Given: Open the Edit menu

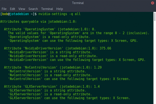Looking at the screenshot, I should 13,9.
